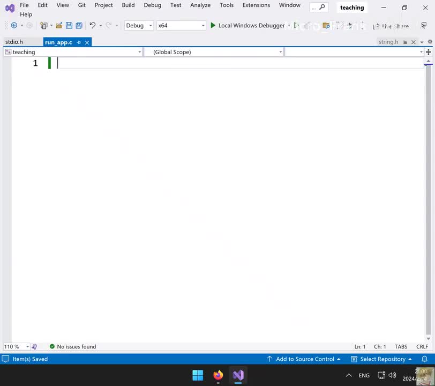Click the Redo arrow icon
Image resolution: width=435 pixels, height=386 pixels.
(x=108, y=26)
